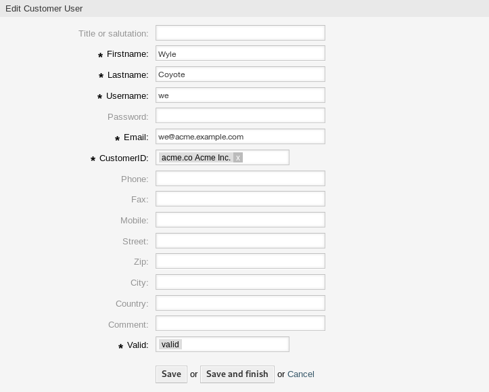Cancel editing the customer user
Screen dimensions: 489x392
300,374
